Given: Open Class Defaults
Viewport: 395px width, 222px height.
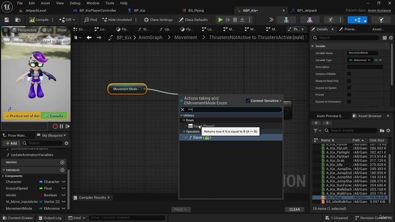Looking at the screenshot, I should [x=193, y=20].
